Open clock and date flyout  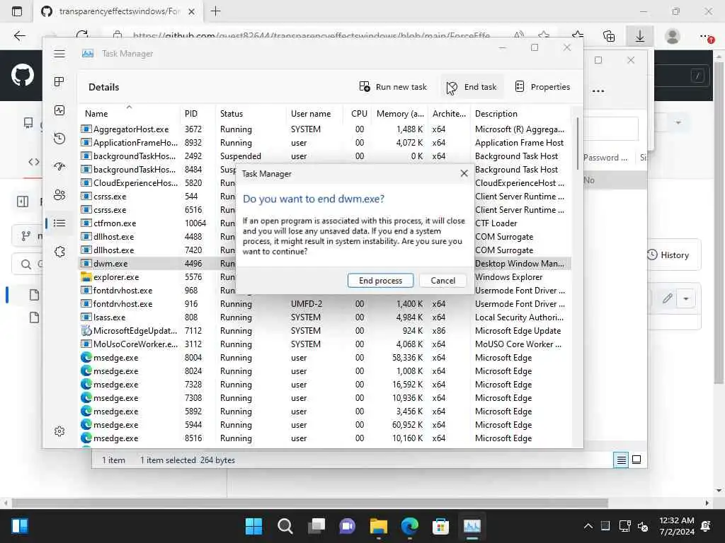[x=676, y=526]
